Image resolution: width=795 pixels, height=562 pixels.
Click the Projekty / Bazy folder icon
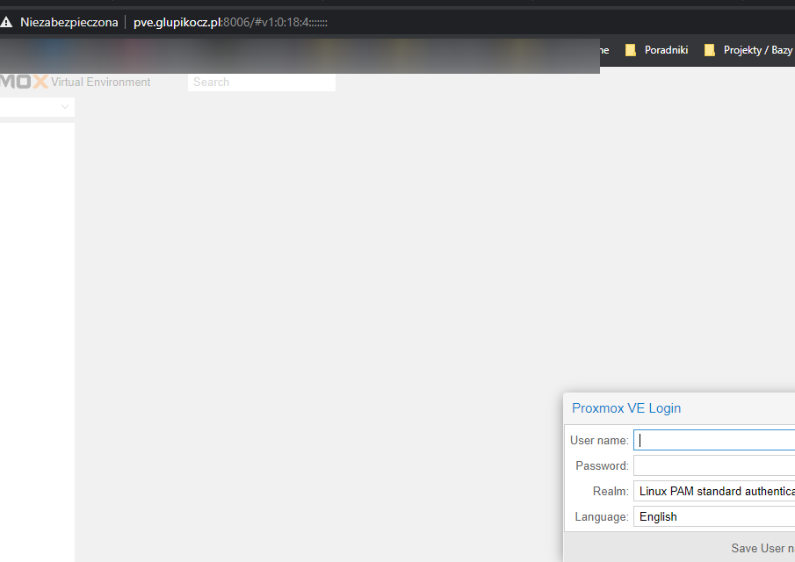point(709,50)
